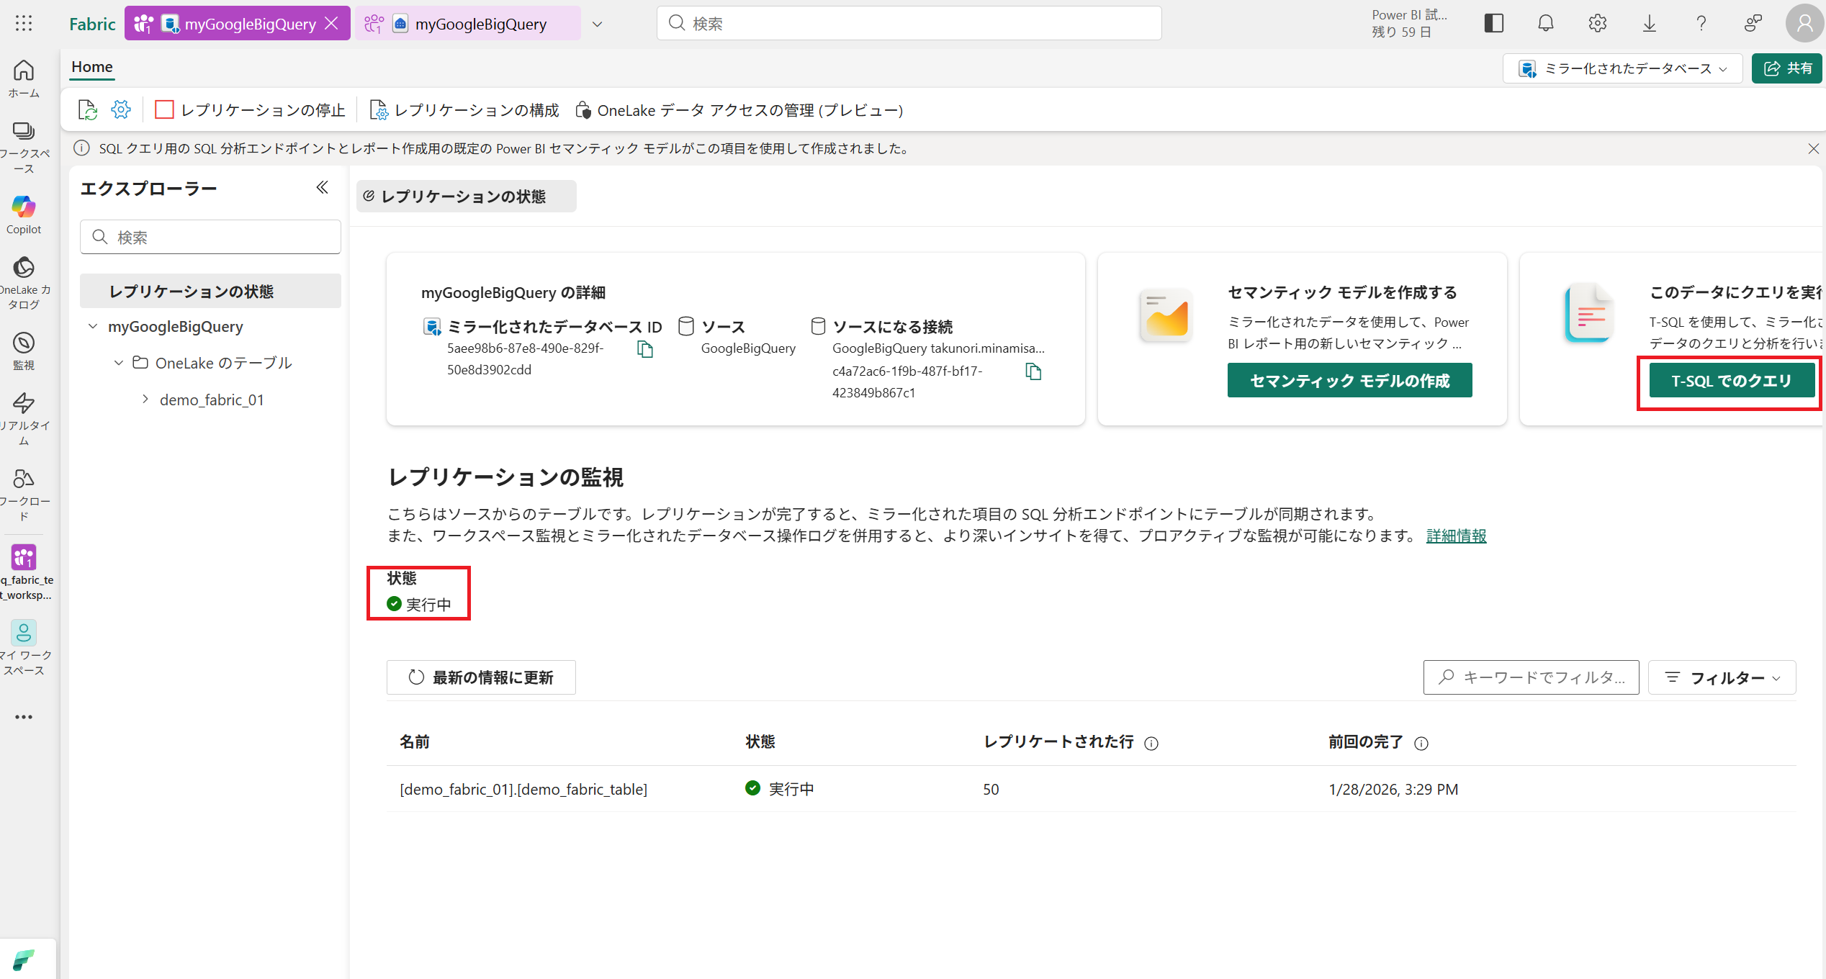
Task: Open the 詳細情報 link
Action: tap(1456, 536)
